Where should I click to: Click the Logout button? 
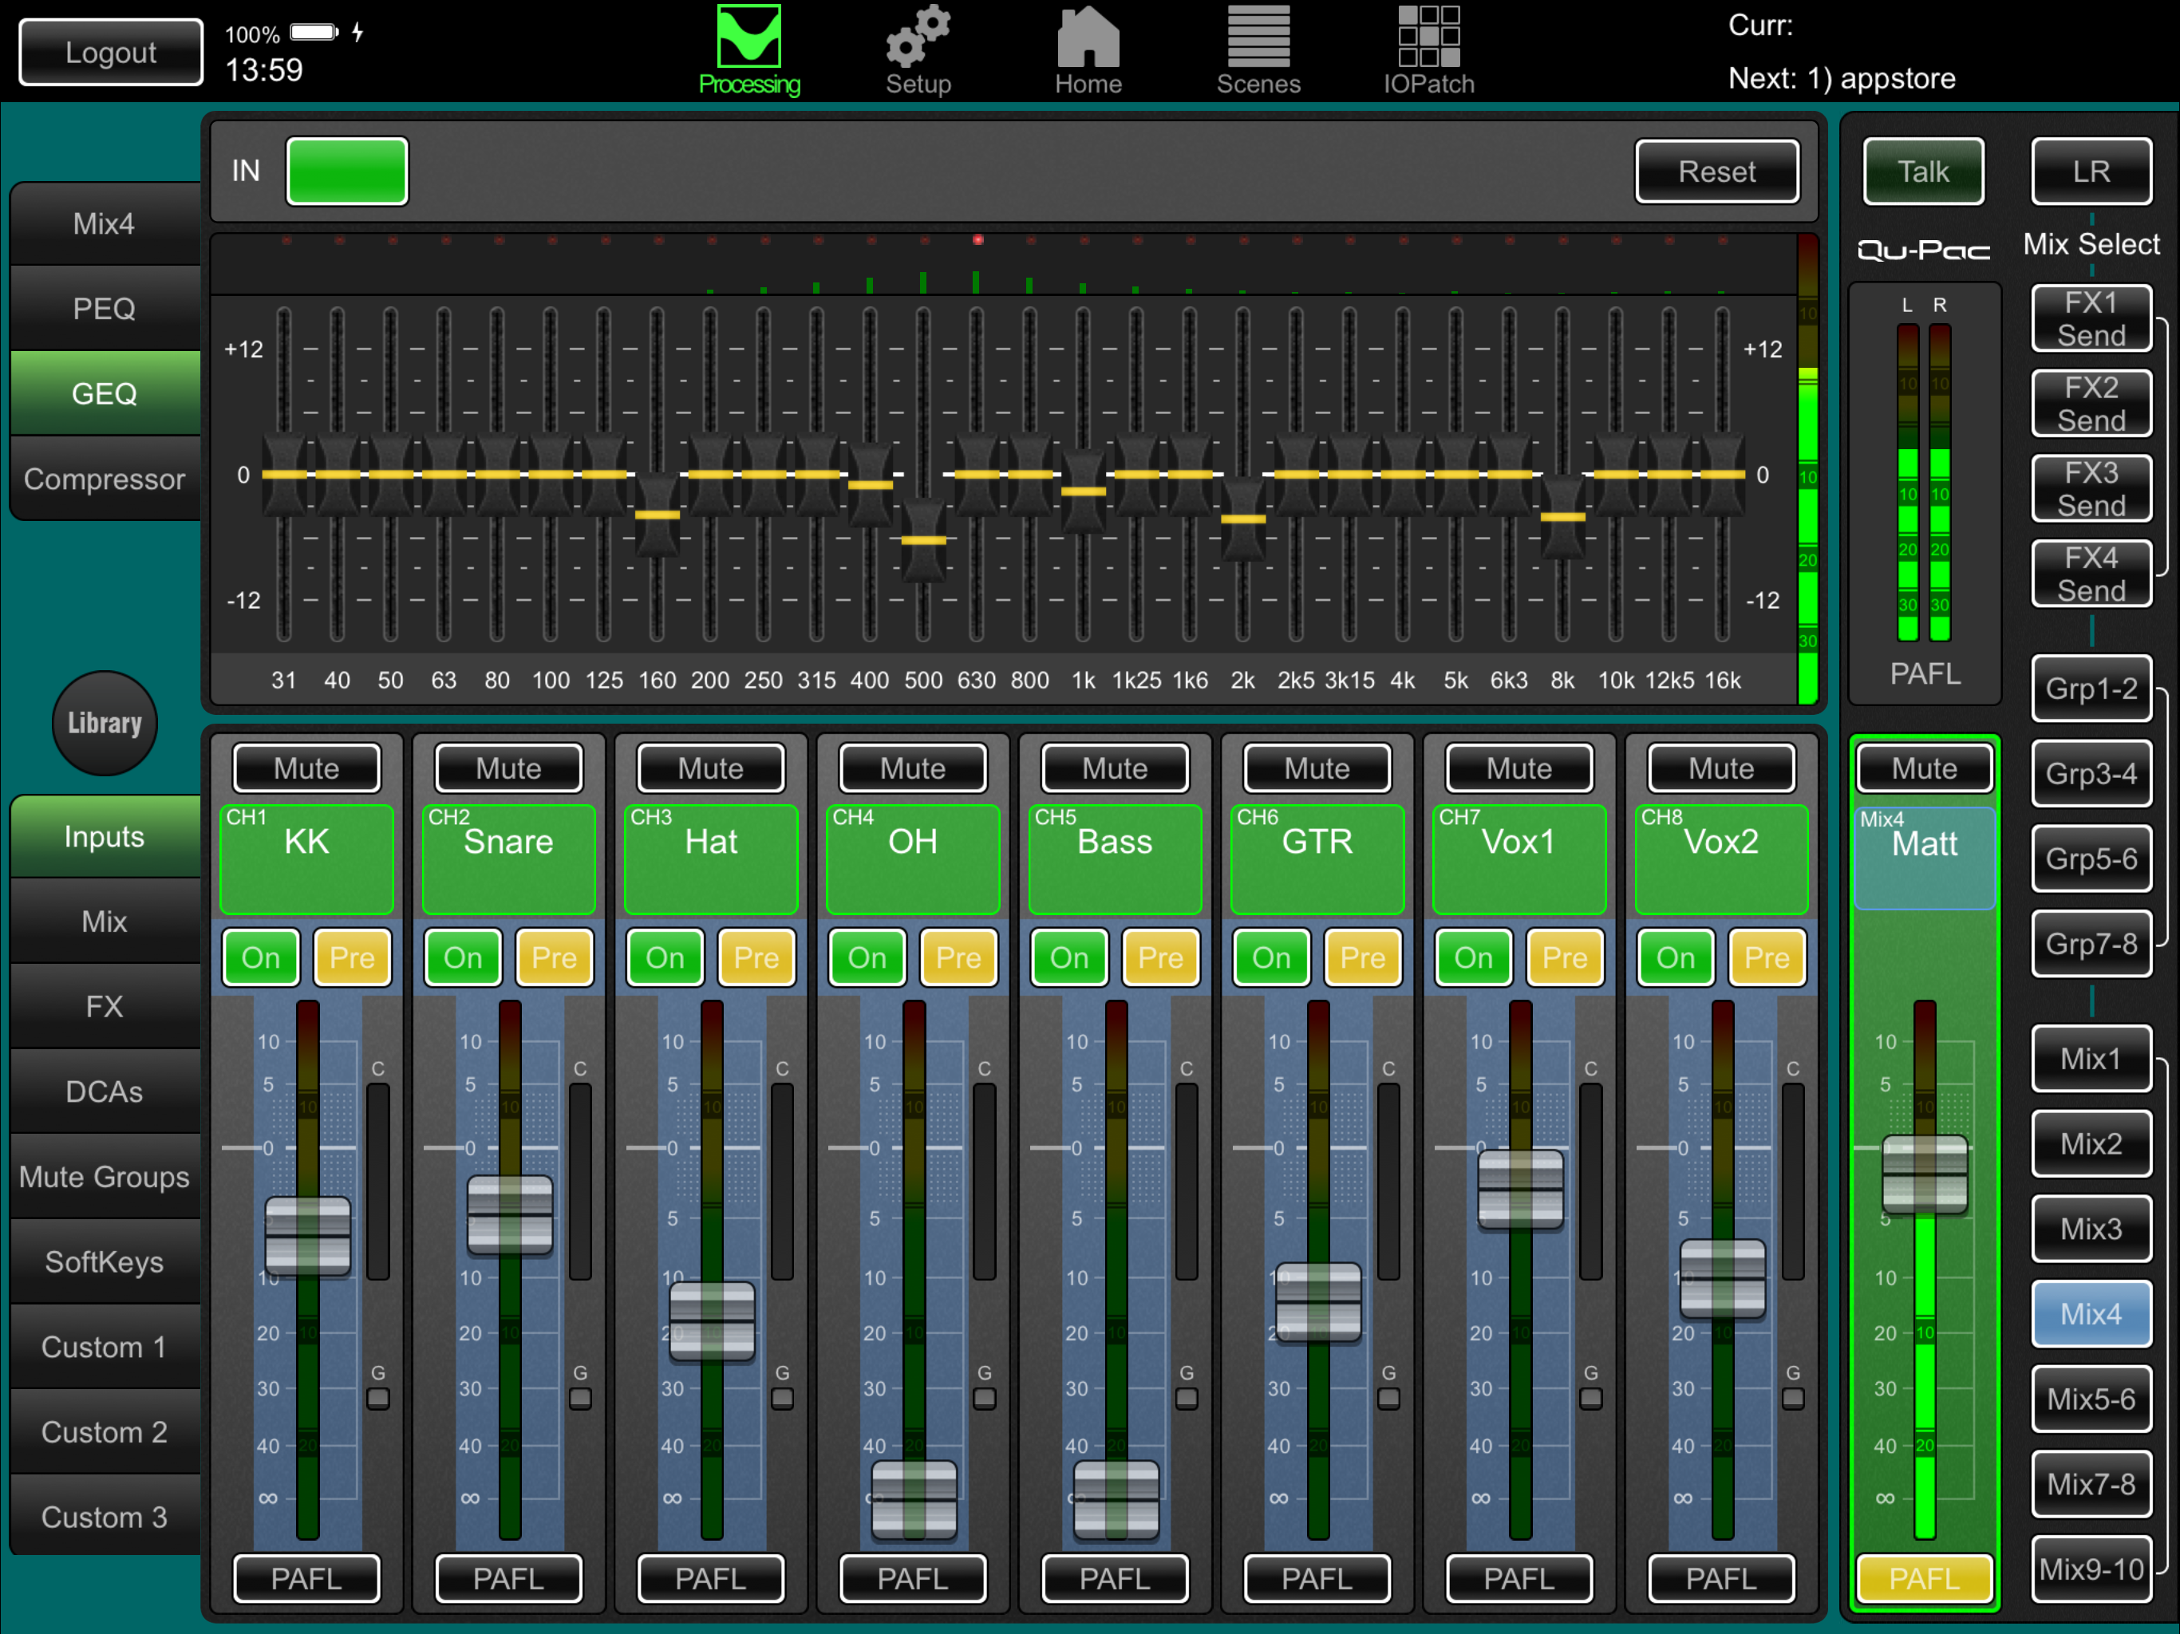point(110,52)
